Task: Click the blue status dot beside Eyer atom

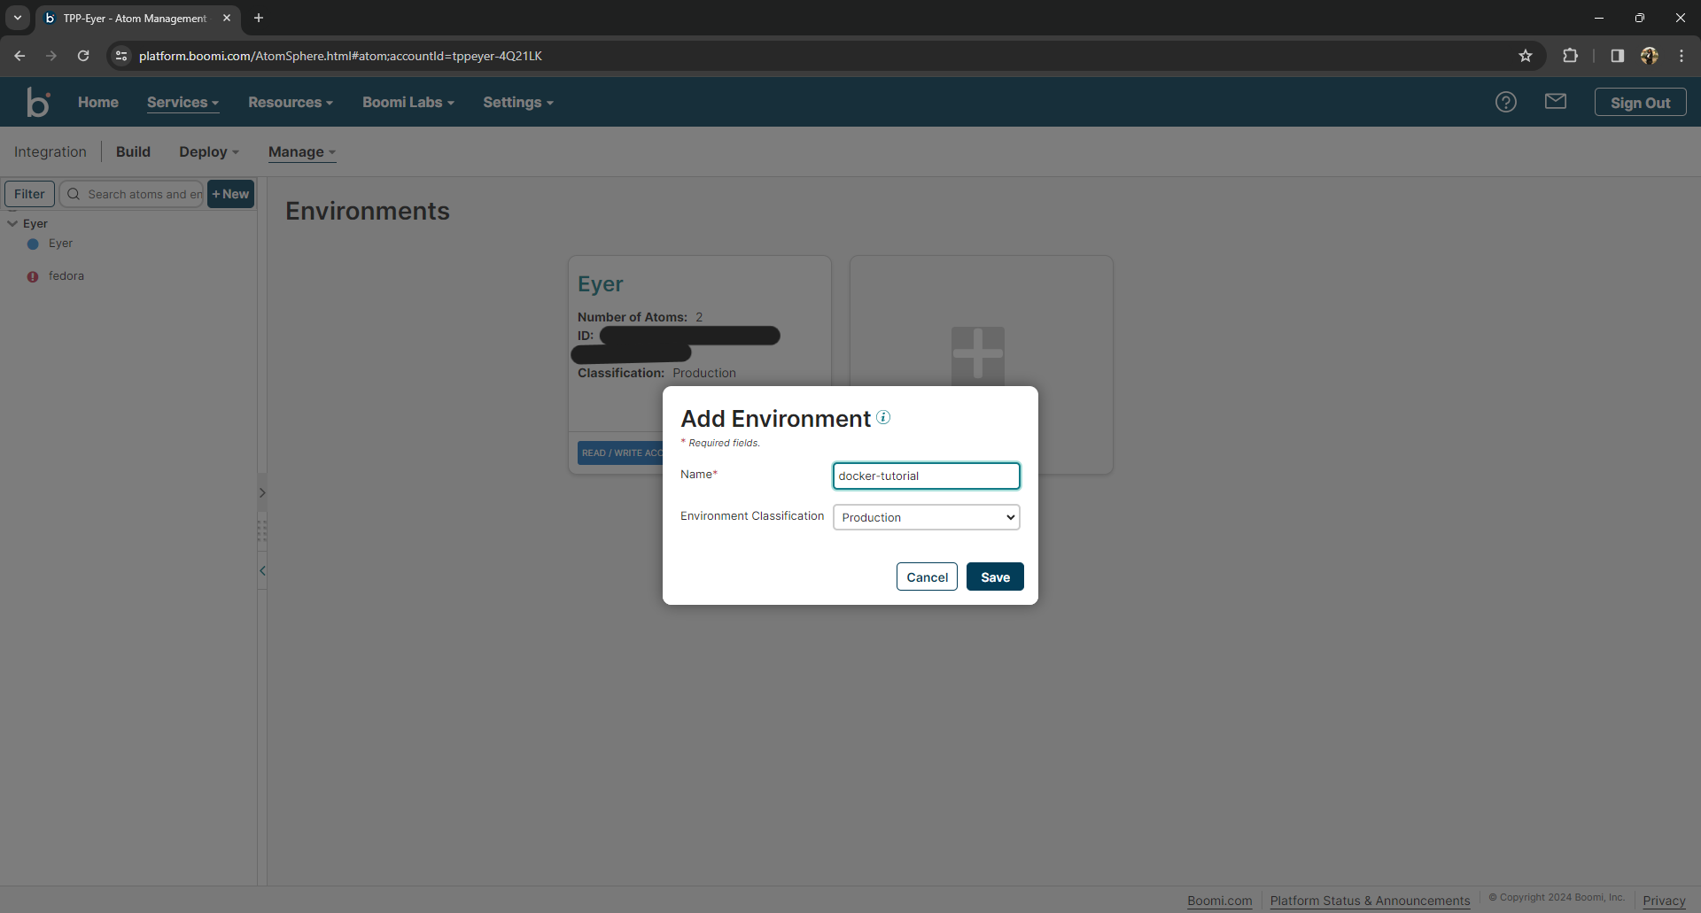Action: 33,244
